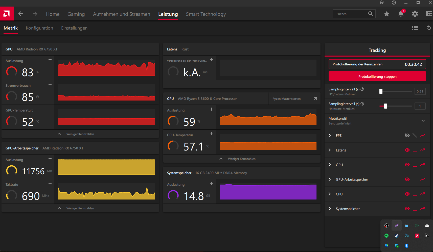The image size is (433, 252).
Task: Click Protokollierung stoppen button
Action: [x=377, y=76]
